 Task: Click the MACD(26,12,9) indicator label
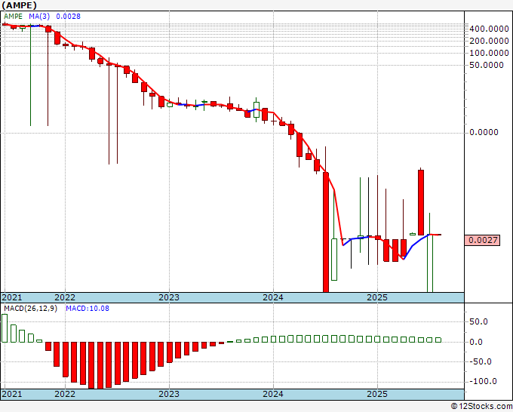click(x=30, y=309)
